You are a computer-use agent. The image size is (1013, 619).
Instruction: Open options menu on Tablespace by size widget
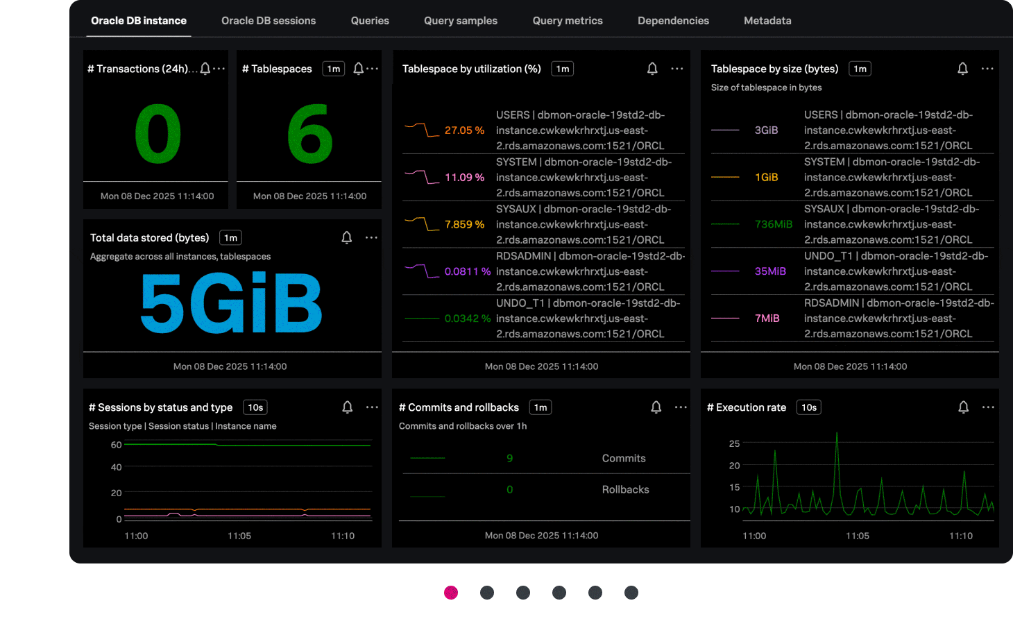tap(987, 68)
